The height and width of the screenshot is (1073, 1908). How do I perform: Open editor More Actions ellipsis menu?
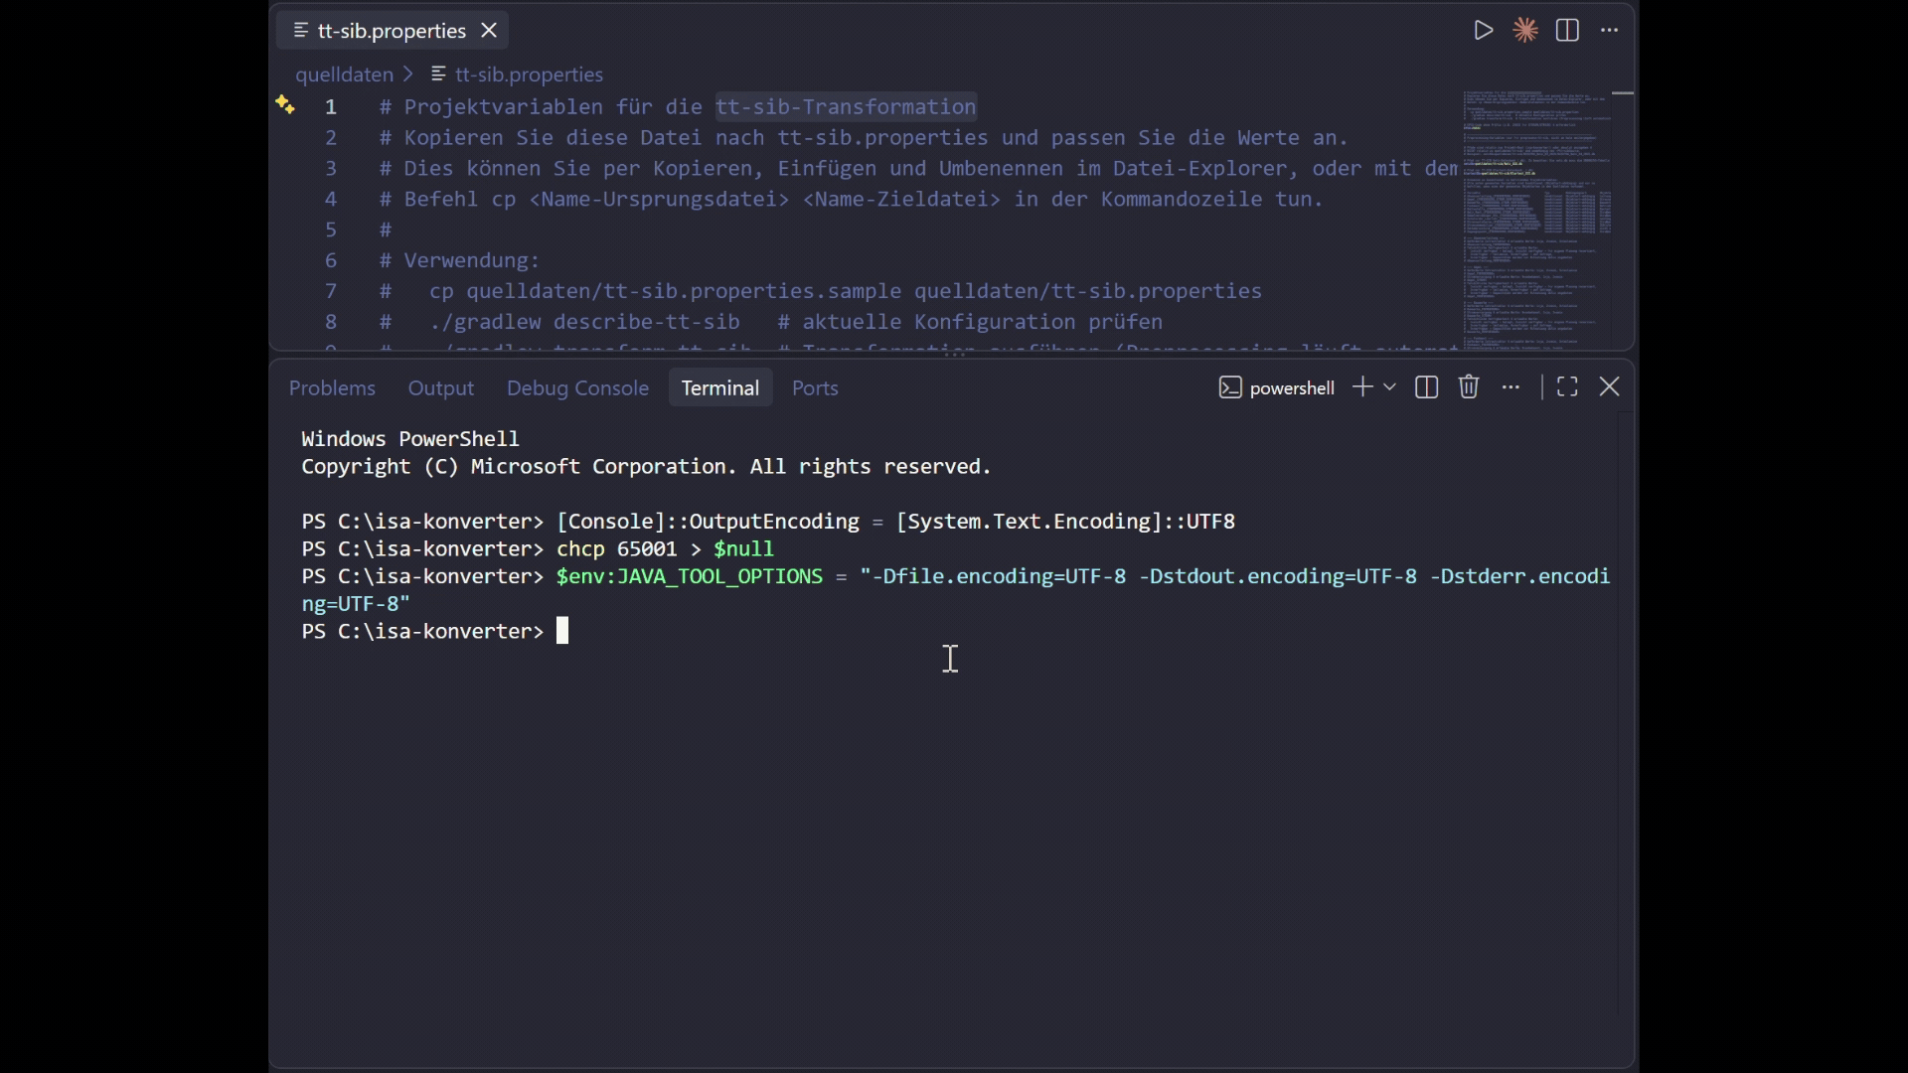[1610, 31]
